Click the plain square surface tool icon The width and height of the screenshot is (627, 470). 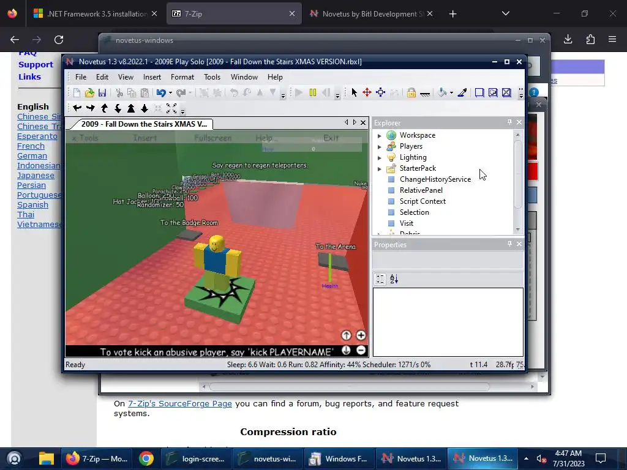479,93
